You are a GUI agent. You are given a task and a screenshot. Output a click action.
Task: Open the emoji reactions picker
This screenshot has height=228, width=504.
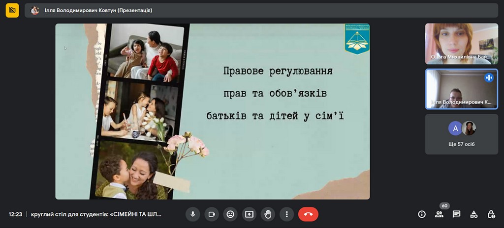tap(230, 214)
